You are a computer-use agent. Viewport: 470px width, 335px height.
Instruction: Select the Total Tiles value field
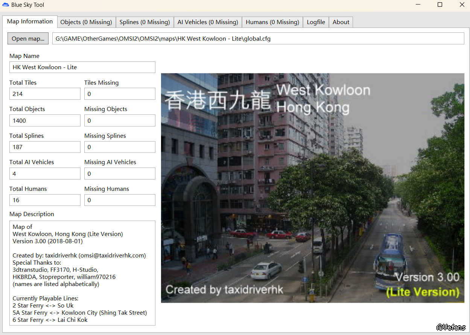coord(45,94)
